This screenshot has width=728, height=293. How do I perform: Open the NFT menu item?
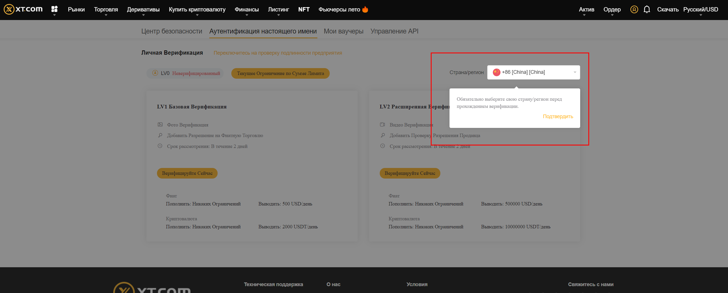click(x=304, y=9)
